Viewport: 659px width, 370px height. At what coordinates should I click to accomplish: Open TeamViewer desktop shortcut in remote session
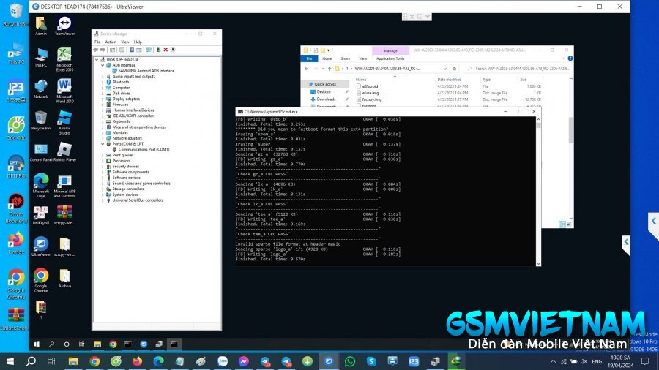64,26
